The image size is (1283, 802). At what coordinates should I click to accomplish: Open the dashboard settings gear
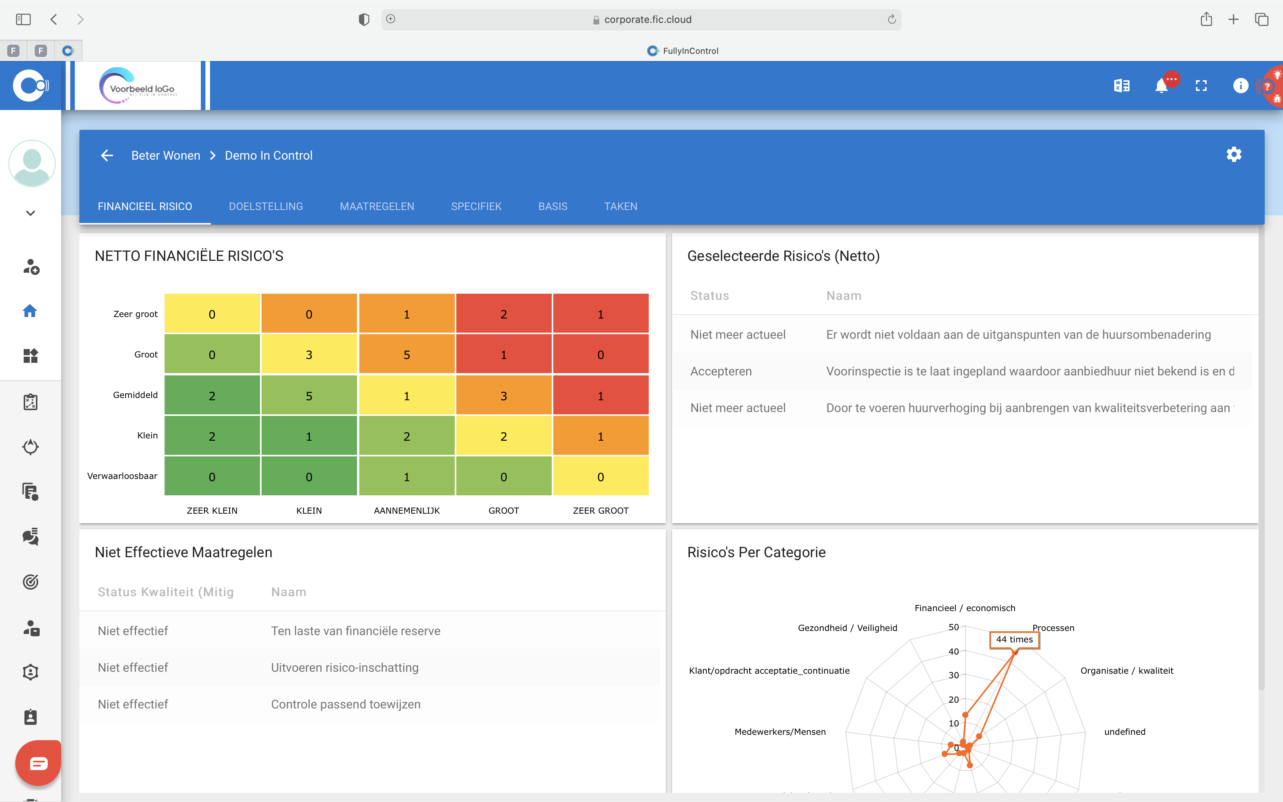click(x=1234, y=154)
